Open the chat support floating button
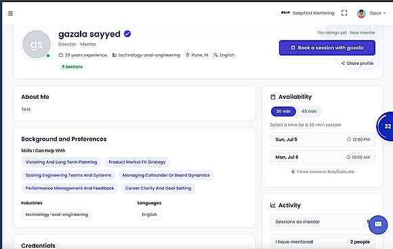 (378, 225)
